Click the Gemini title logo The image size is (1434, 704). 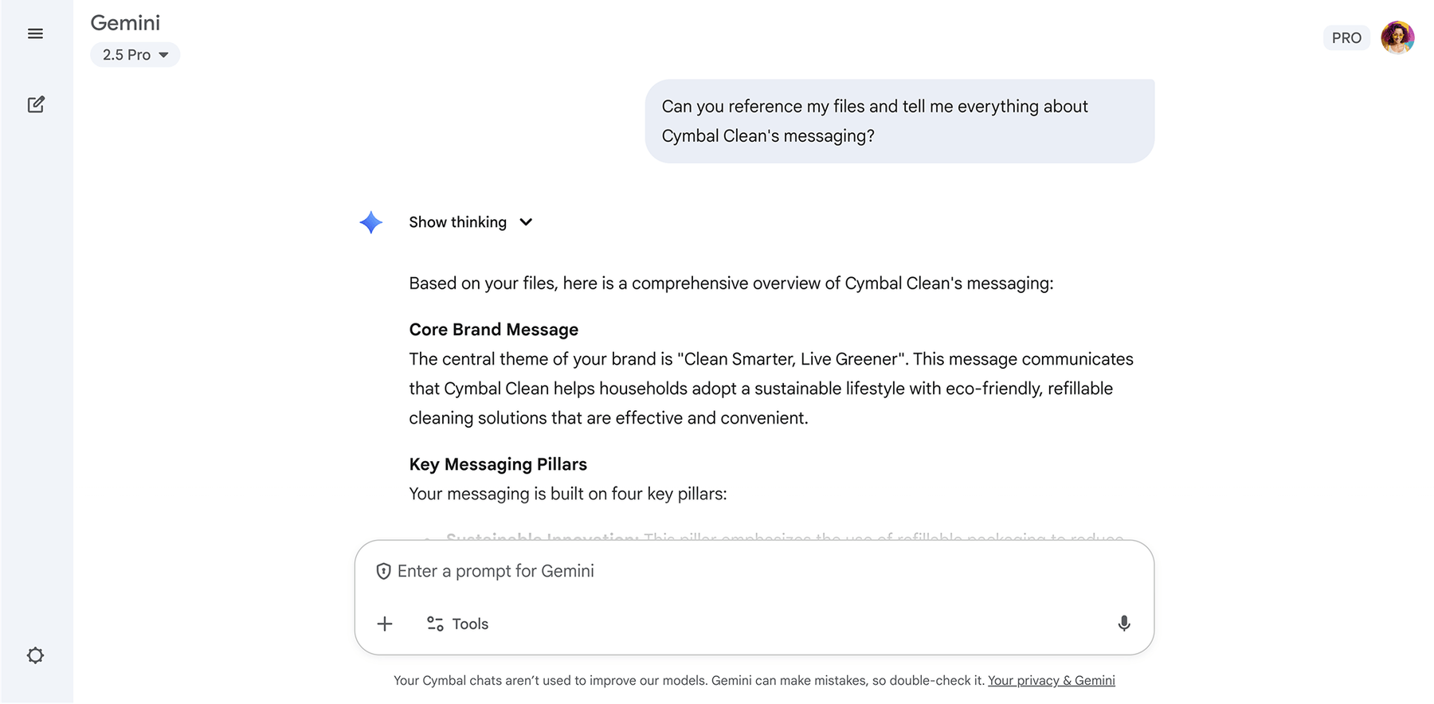click(125, 23)
